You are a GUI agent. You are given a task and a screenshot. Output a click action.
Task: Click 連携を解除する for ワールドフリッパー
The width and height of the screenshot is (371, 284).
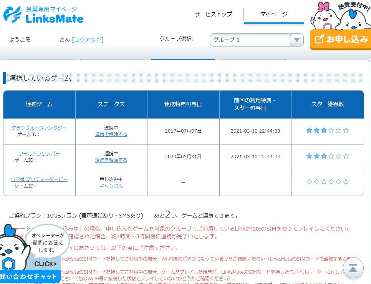point(111,160)
